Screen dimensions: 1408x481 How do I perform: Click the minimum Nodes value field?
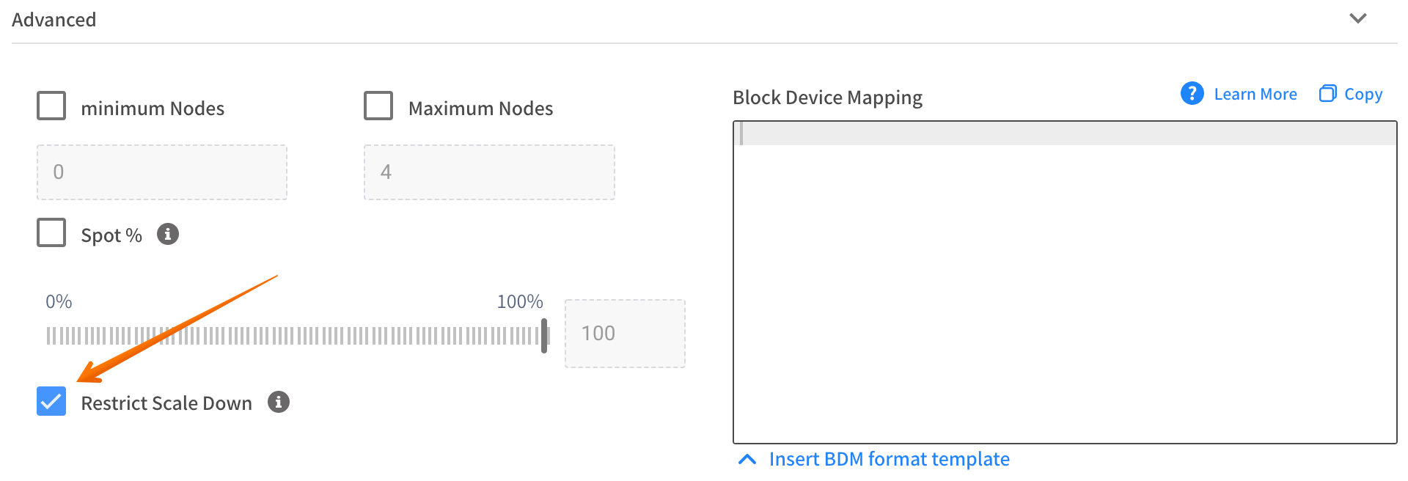pos(162,172)
